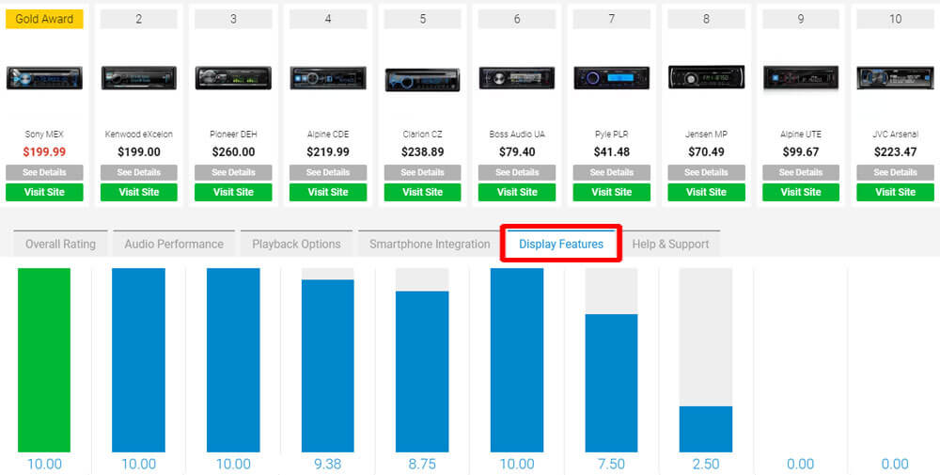Click the 2.50 score bar for Jensen MP
Viewport: 940px width, 475px height.
click(706, 429)
